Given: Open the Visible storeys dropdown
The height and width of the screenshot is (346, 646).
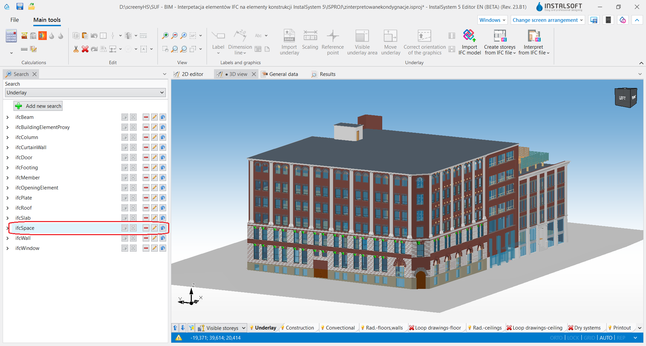Looking at the screenshot, I should point(222,328).
